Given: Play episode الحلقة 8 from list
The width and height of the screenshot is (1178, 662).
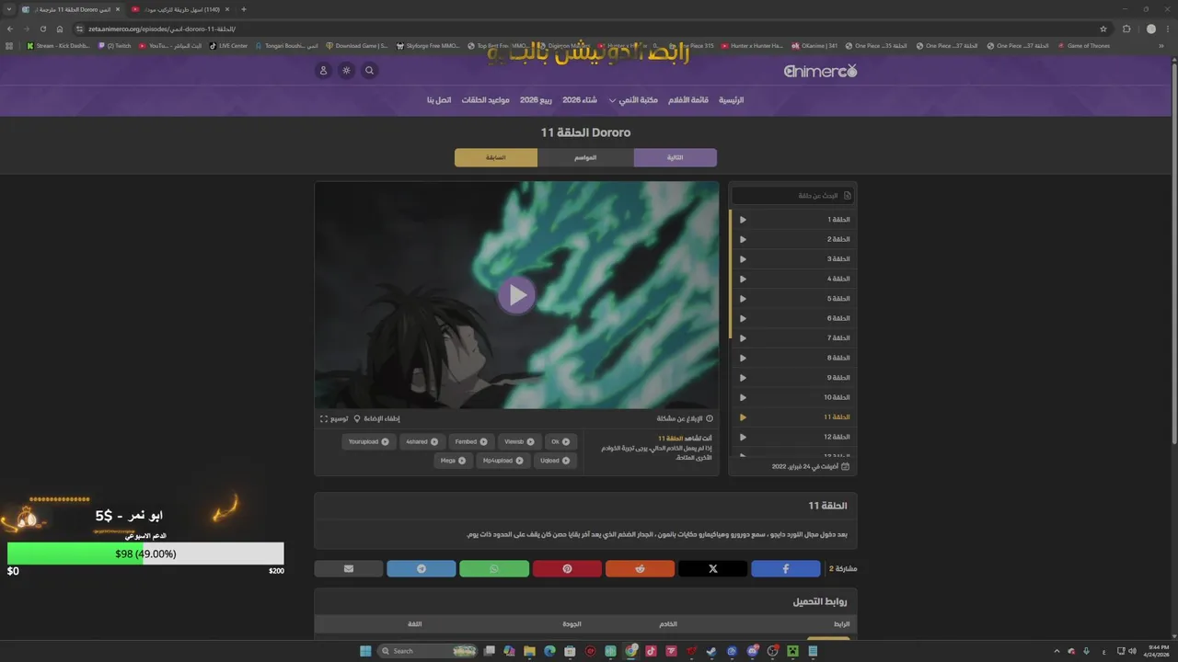Looking at the screenshot, I should click(794, 358).
